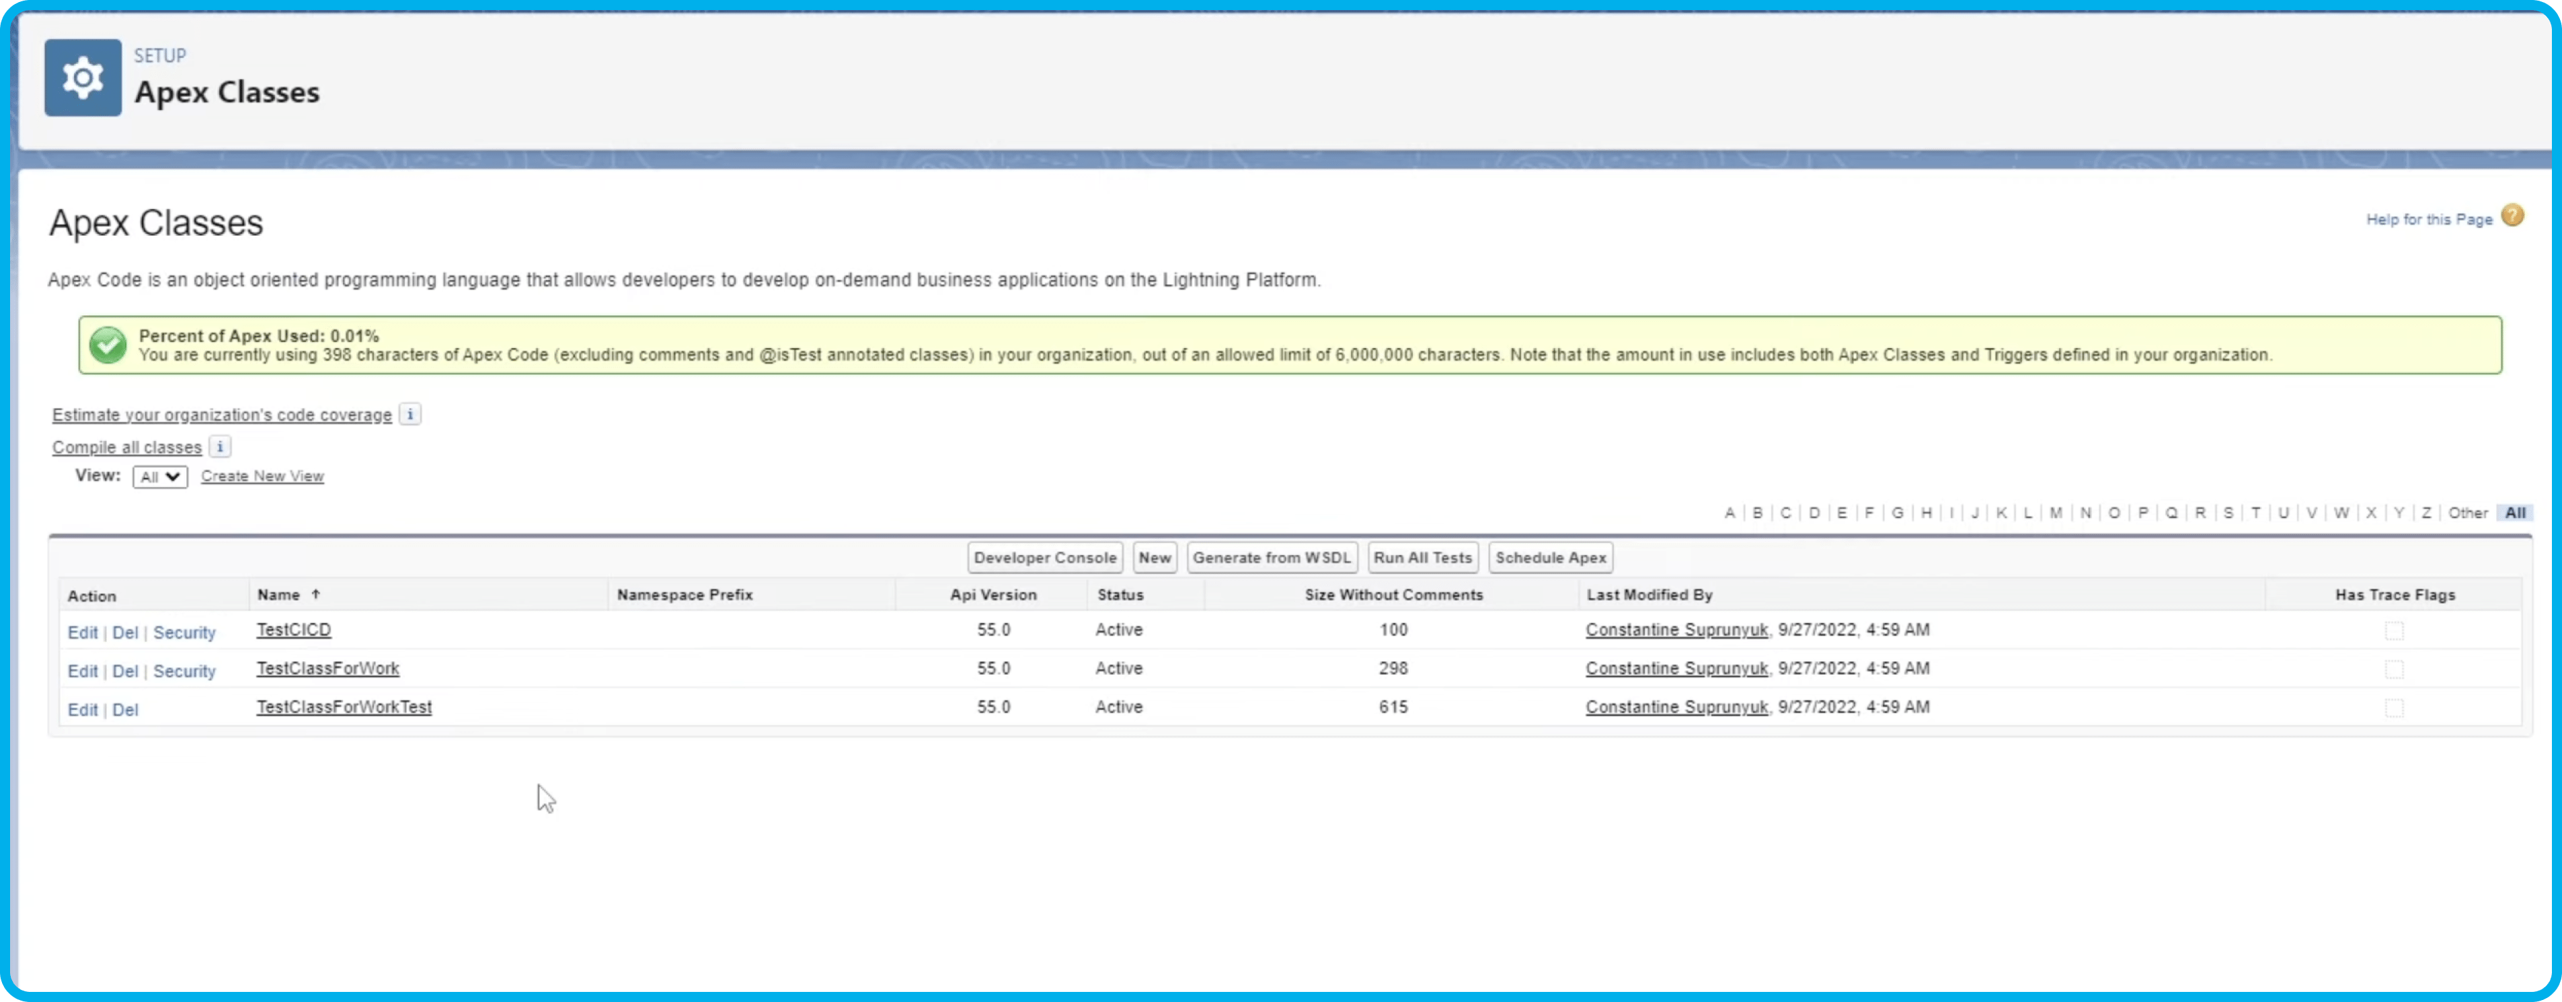Click the Schedule Apex icon button
Image resolution: width=2562 pixels, height=1002 pixels.
pyautogui.click(x=1547, y=556)
